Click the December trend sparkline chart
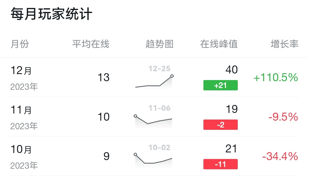Screen dimensions: 309x177 point(154,81)
